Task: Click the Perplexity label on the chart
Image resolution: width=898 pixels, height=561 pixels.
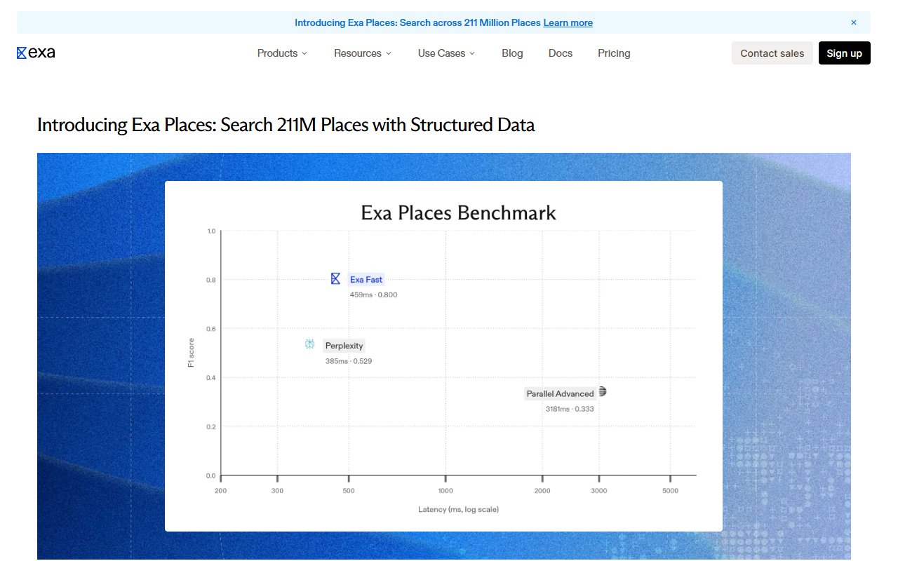Action: click(344, 346)
